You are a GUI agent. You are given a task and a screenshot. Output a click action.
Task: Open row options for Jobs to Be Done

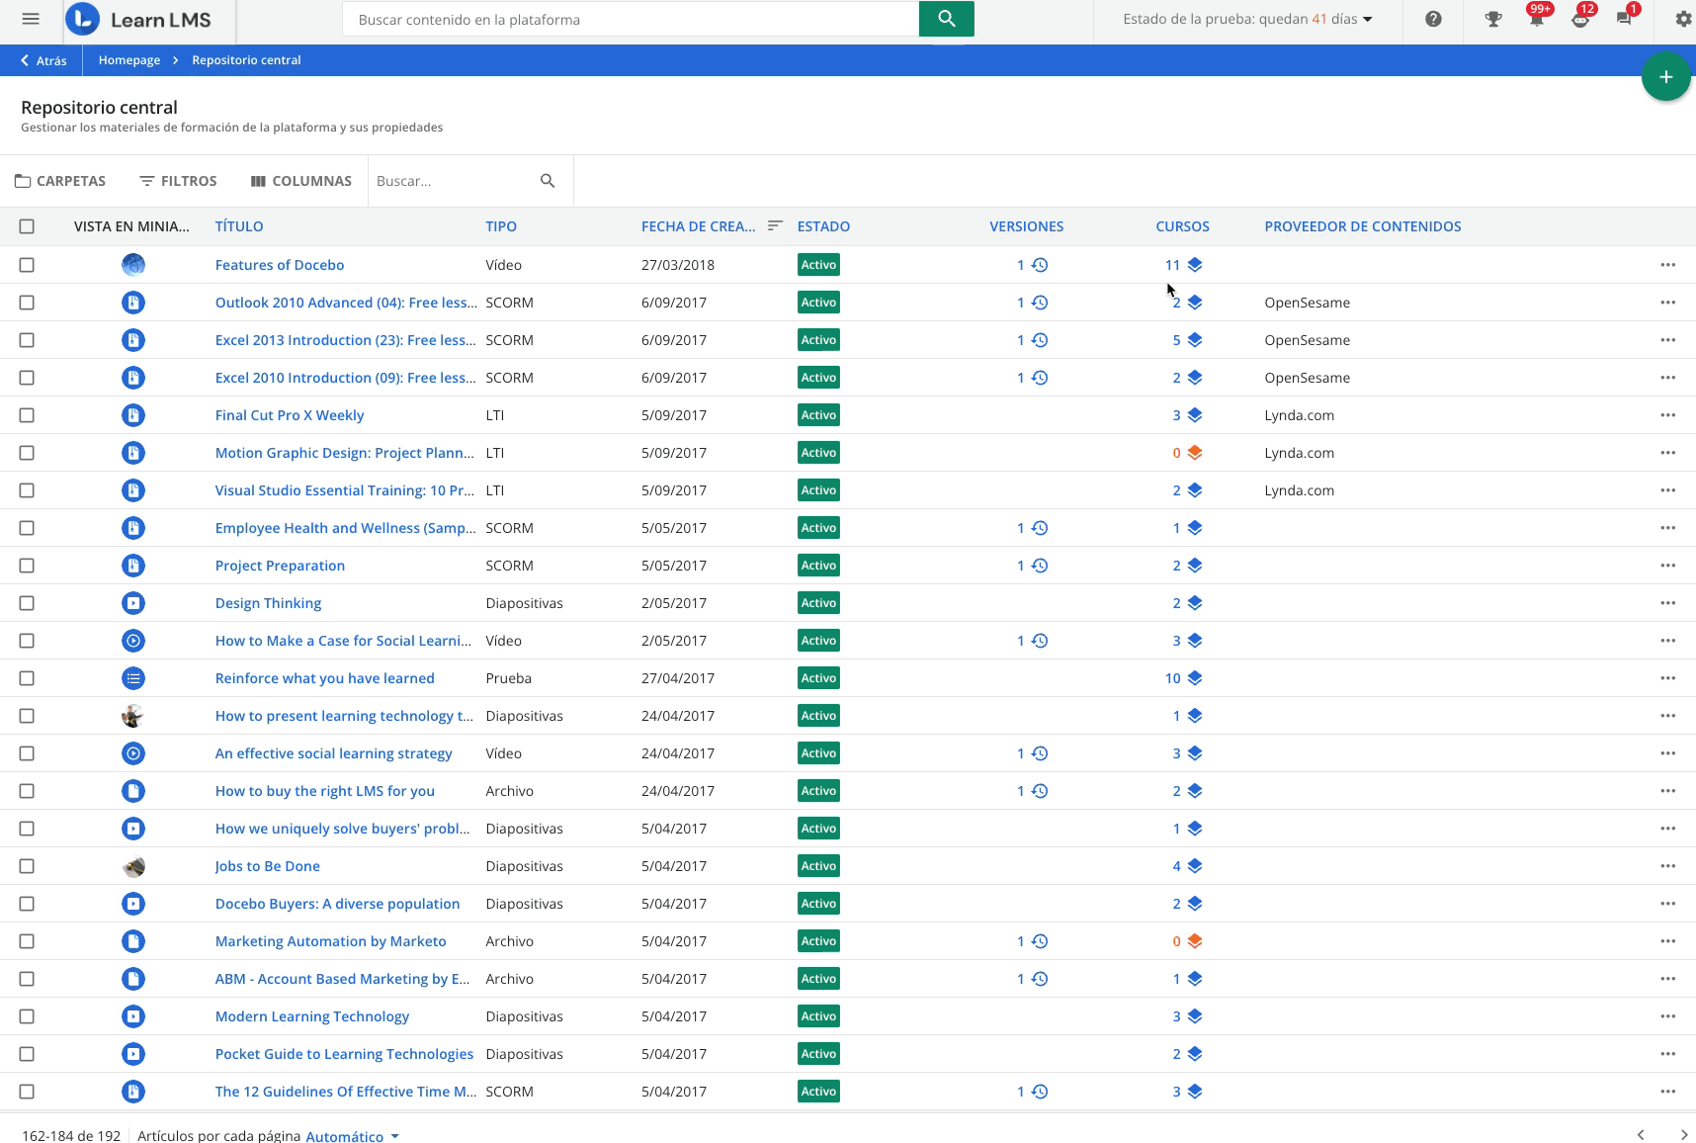click(1668, 866)
